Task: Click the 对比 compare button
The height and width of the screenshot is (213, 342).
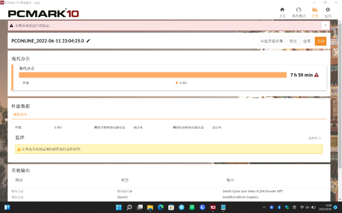Action: click(293, 41)
